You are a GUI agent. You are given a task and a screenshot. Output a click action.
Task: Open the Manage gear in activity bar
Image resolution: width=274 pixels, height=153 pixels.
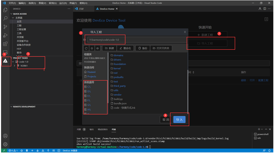[5, 144]
